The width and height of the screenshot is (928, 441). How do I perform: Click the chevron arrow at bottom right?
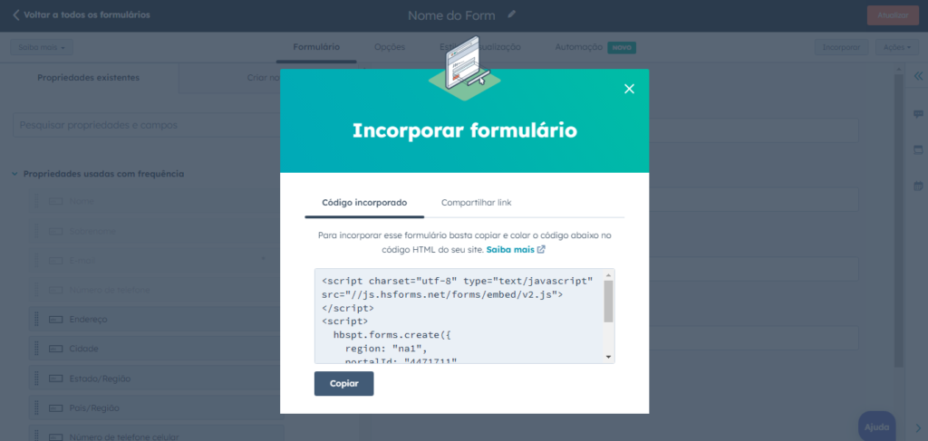point(918,427)
